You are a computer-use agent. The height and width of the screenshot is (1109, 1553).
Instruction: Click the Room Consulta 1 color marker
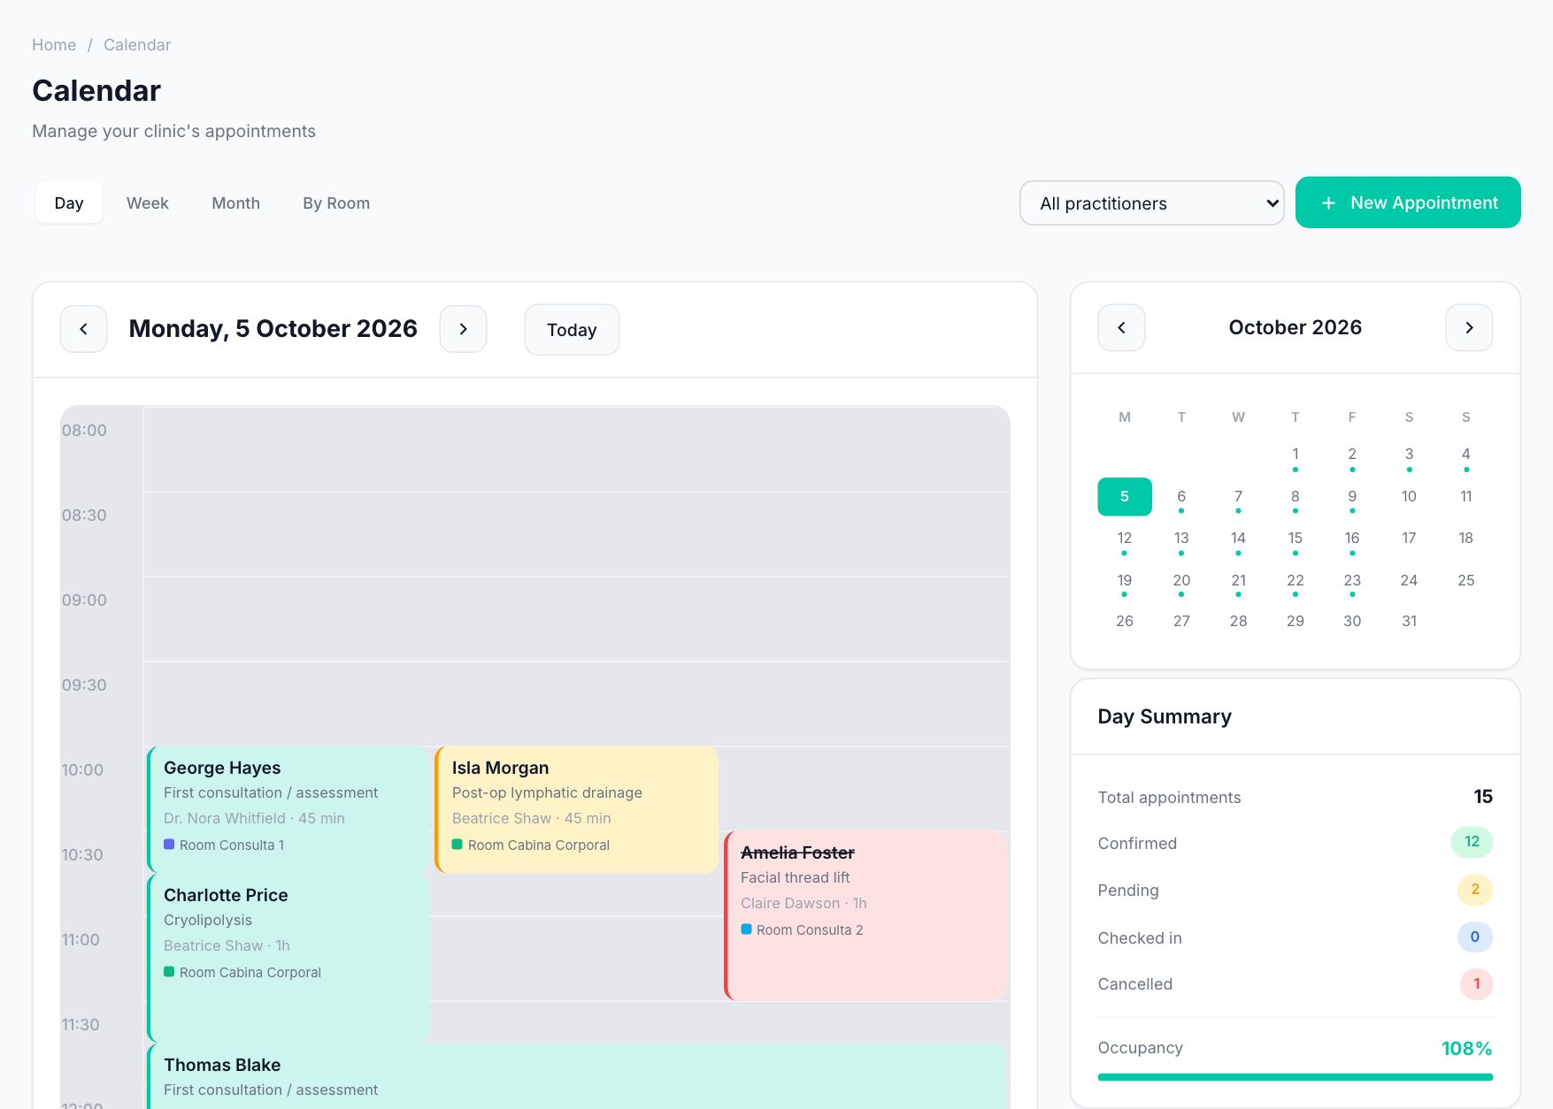(x=169, y=845)
